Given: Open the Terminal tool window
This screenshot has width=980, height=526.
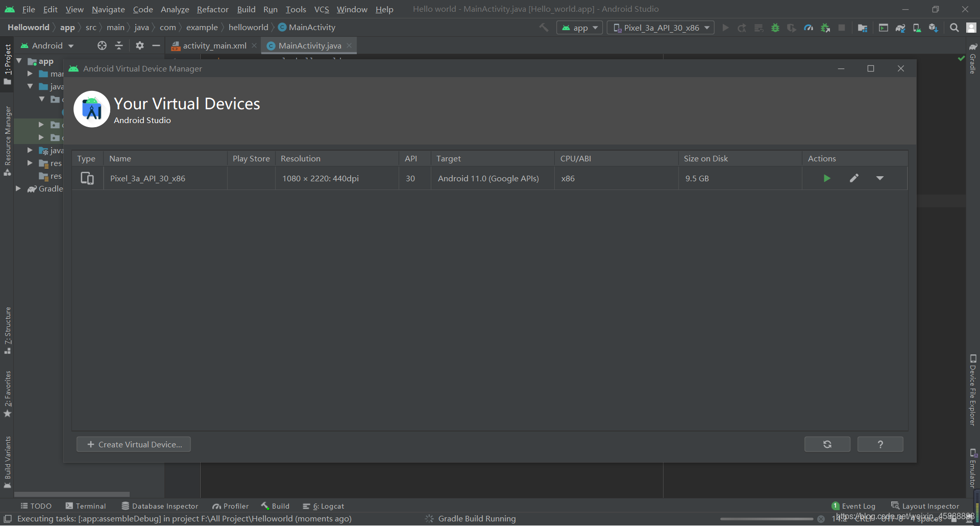Looking at the screenshot, I should point(86,506).
